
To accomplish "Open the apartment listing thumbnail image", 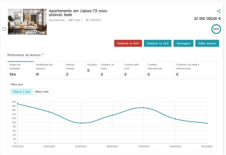I will (x=27, y=22).
